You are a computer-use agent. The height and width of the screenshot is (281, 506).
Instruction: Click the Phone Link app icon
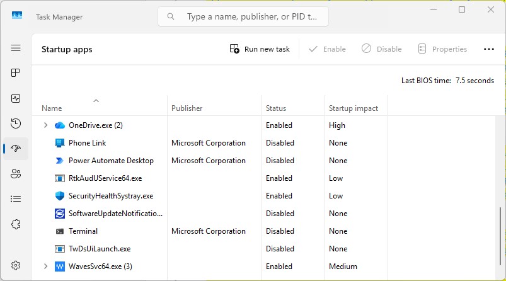[60, 143]
